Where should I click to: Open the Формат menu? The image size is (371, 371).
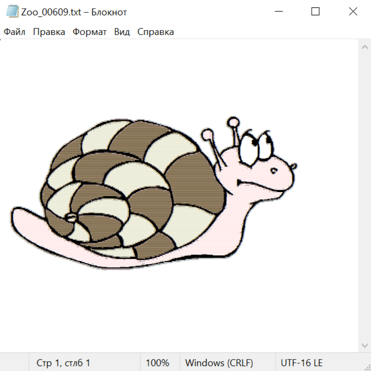(89, 32)
